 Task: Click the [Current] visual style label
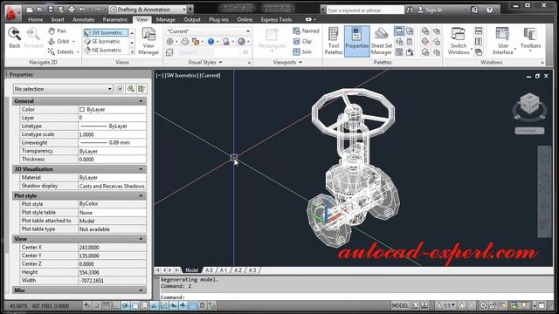point(210,76)
